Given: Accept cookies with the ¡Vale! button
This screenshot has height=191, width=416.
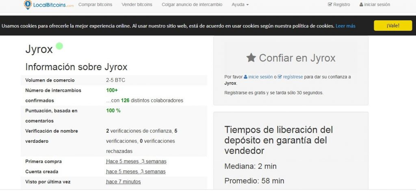Looking at the screenshot, I should 393,25.
